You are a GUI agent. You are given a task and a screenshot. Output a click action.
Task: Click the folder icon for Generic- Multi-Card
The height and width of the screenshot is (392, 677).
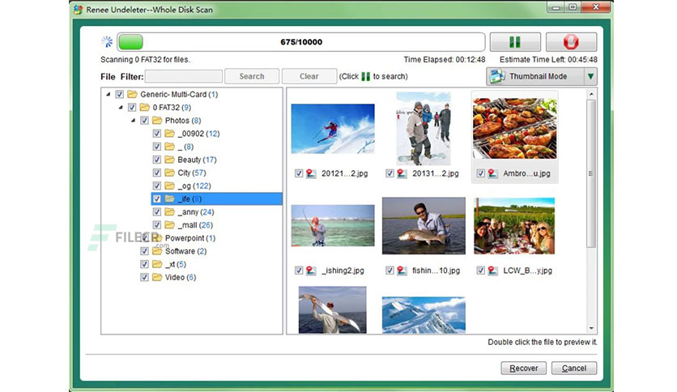click(132, 94)
